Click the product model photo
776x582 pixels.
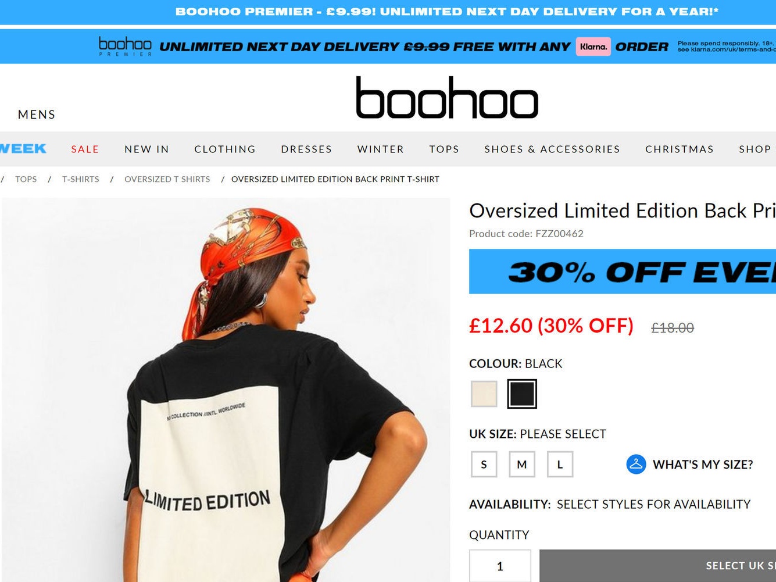[226, 390]
